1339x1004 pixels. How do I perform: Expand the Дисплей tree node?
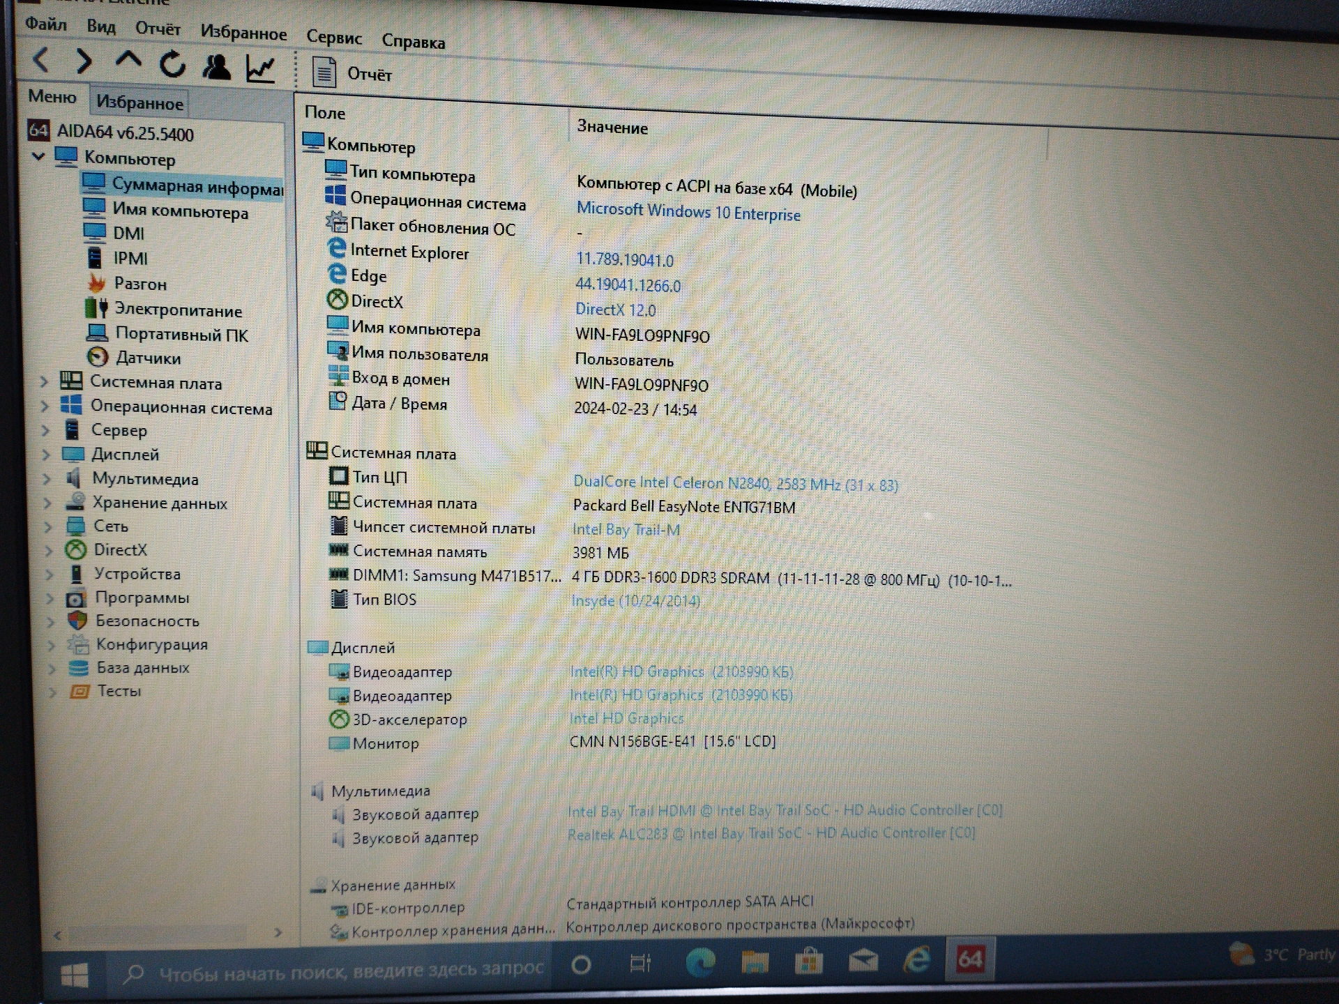coord(46,455)
